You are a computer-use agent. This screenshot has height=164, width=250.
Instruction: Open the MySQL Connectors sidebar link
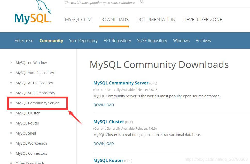pyautogui.click(x=31, y=153)
